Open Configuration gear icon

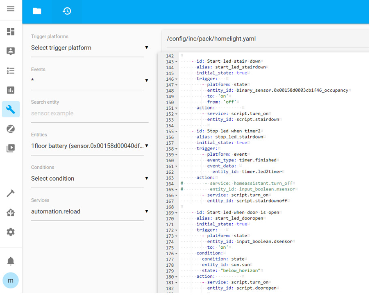tap(11, 232)
